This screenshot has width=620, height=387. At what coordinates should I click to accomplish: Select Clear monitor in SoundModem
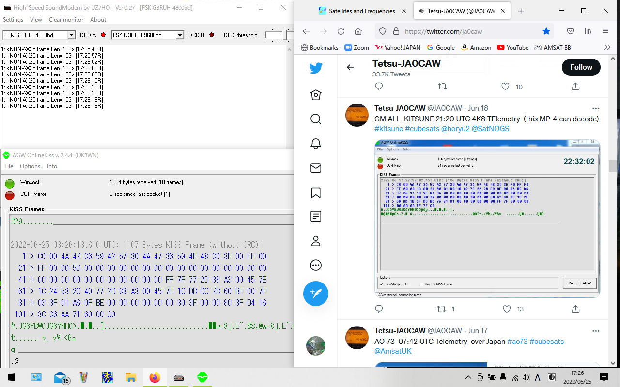(x=66, y=20)
